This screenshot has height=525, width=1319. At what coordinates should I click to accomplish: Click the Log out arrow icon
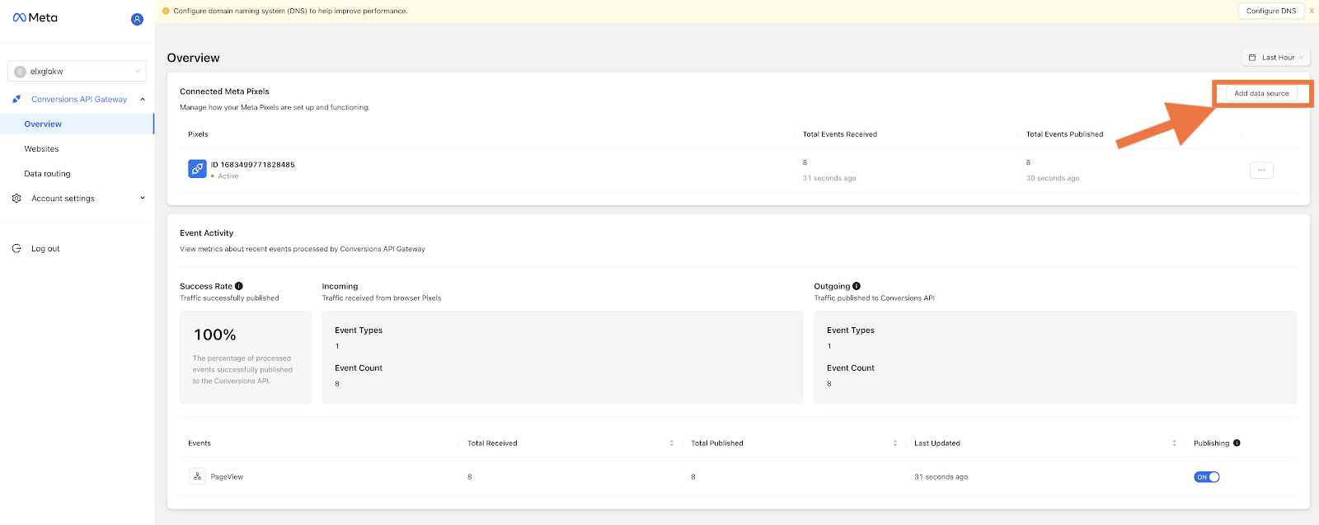tap(16, 248)
